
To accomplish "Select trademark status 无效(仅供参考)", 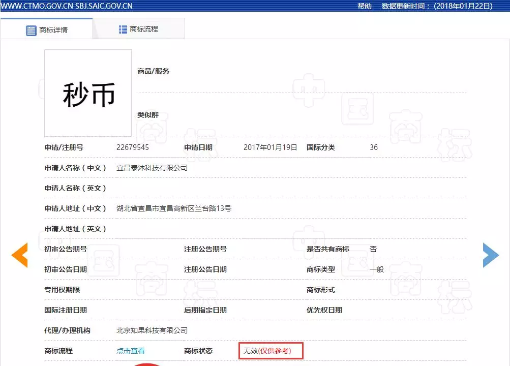I will (x=267, y=351).
